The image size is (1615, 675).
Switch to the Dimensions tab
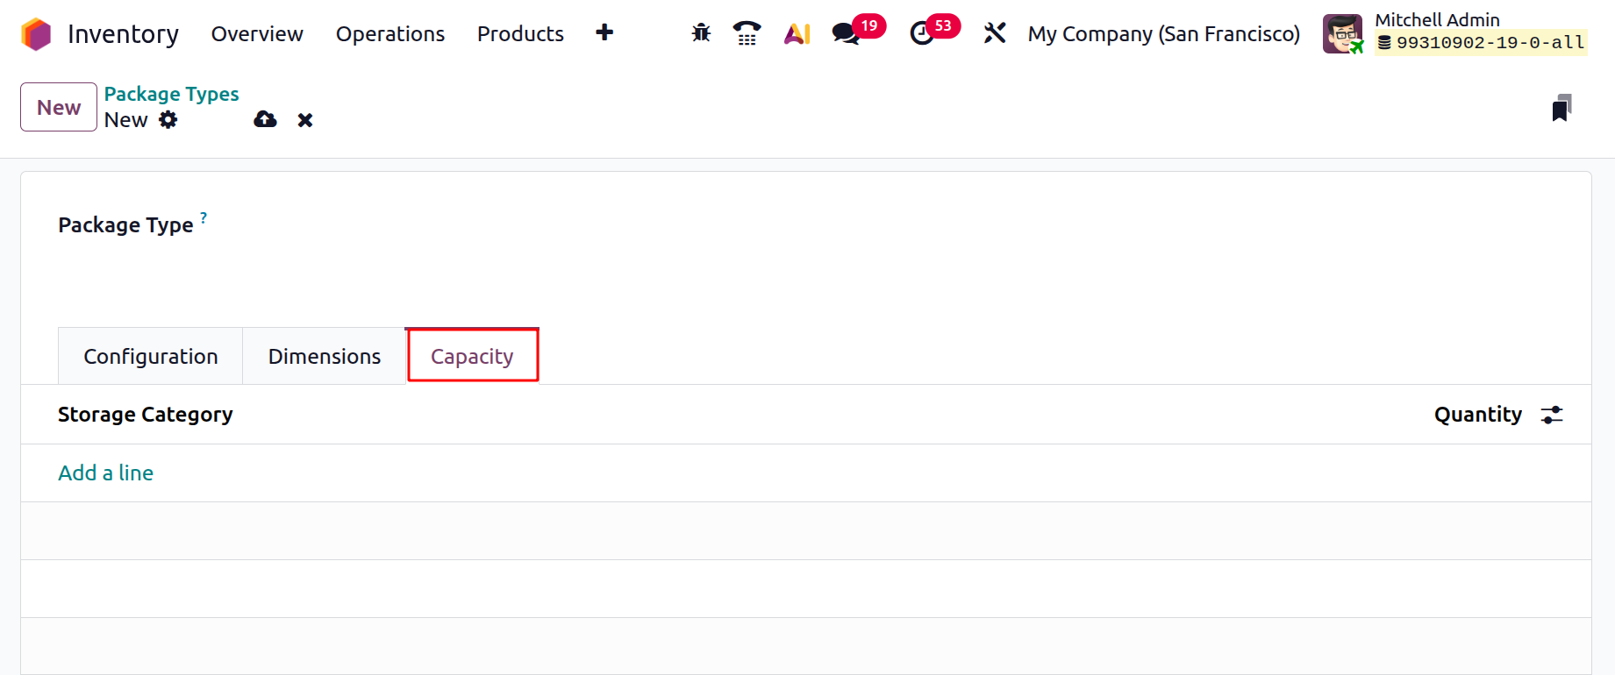[x=324, y=357]
